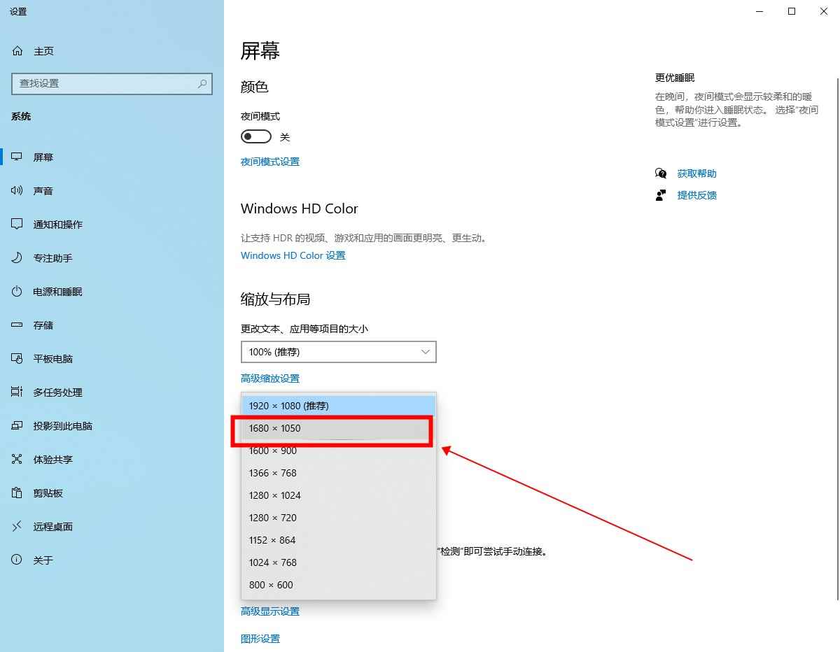Open the 声音 (Sound) settings in sidebar
Viewport: 840px width, 652px height.
43,190
